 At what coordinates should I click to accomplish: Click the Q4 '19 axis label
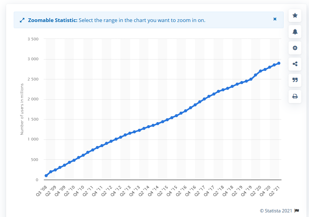click(x=247, y=191)
